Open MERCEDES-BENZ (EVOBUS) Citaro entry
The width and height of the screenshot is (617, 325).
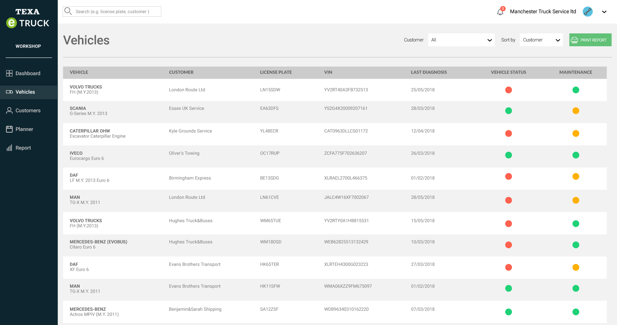[x=98, y=244]
